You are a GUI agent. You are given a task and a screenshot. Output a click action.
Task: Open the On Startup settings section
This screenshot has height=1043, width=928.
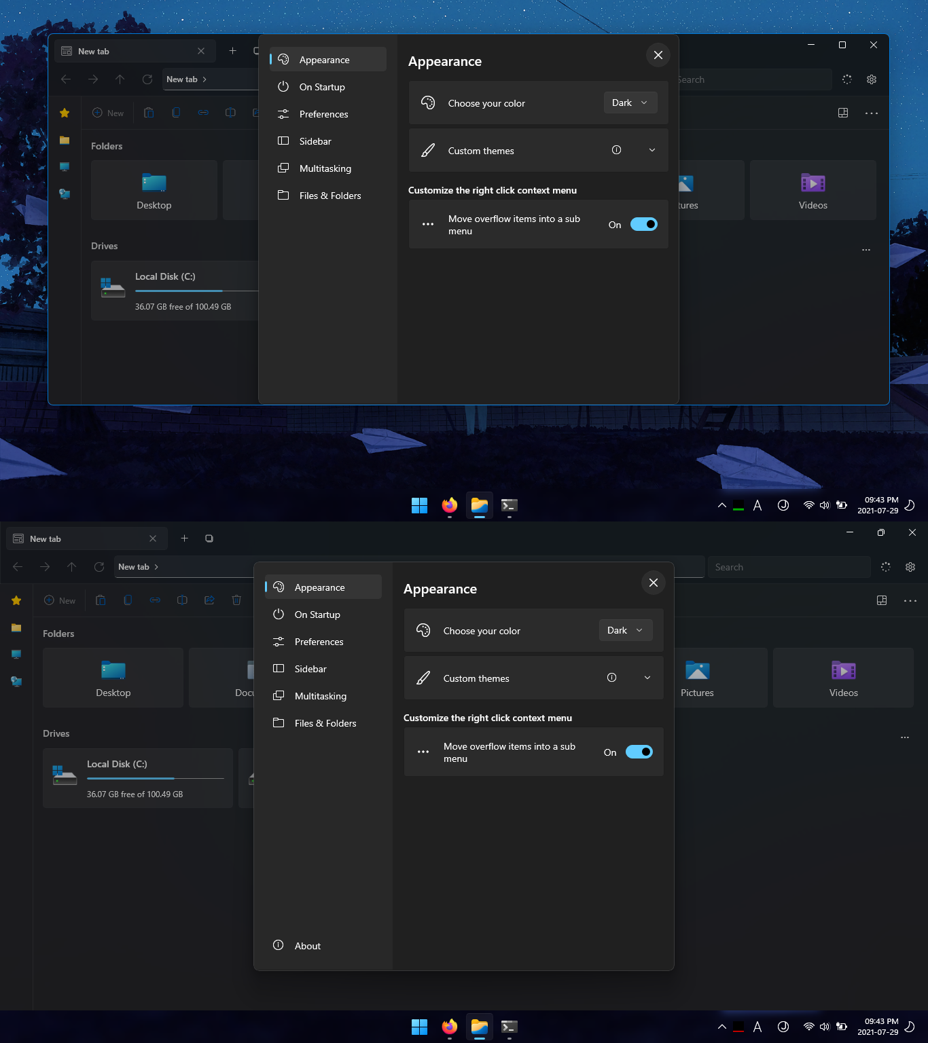point(317,615)
